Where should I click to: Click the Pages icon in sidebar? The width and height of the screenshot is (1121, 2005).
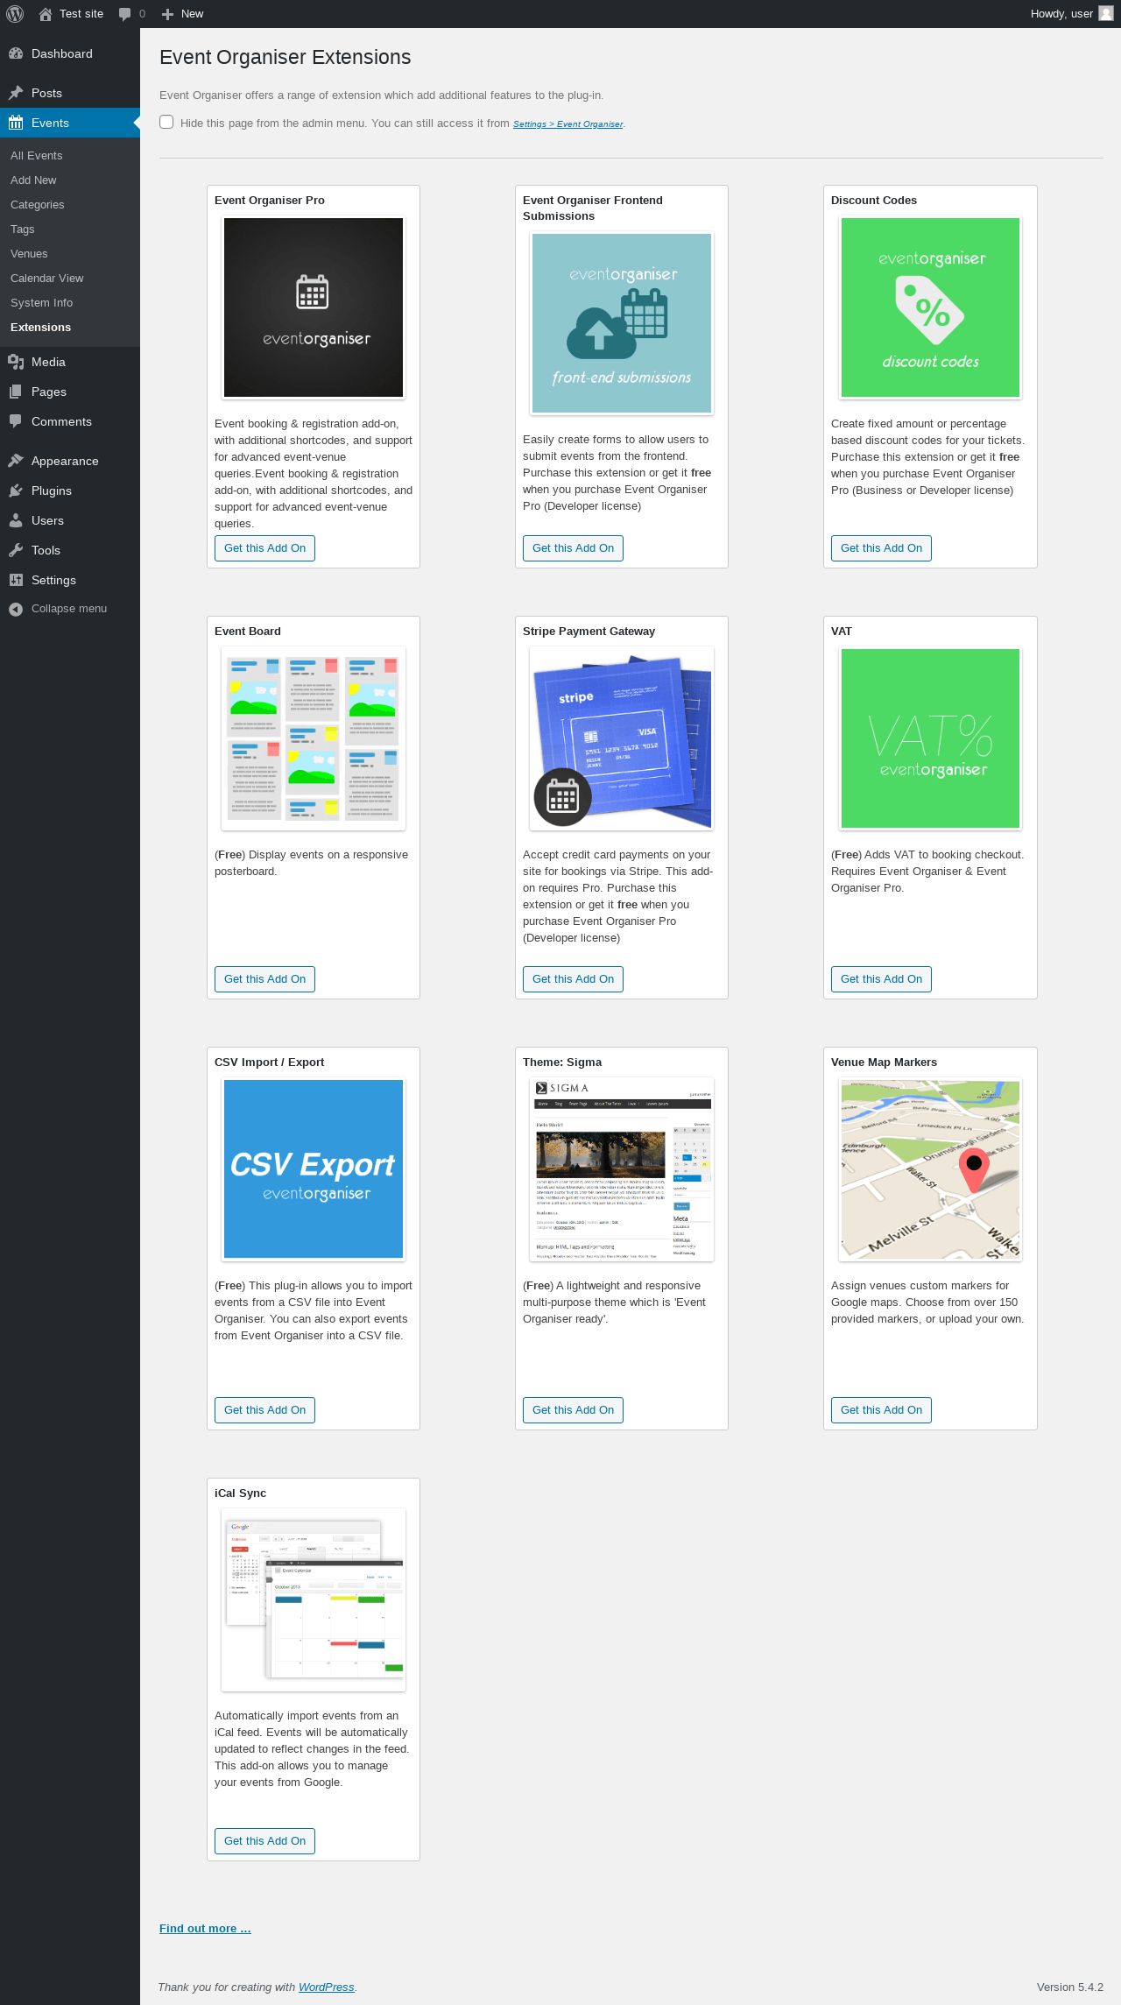pyautogui.click(x=16, y=392)
